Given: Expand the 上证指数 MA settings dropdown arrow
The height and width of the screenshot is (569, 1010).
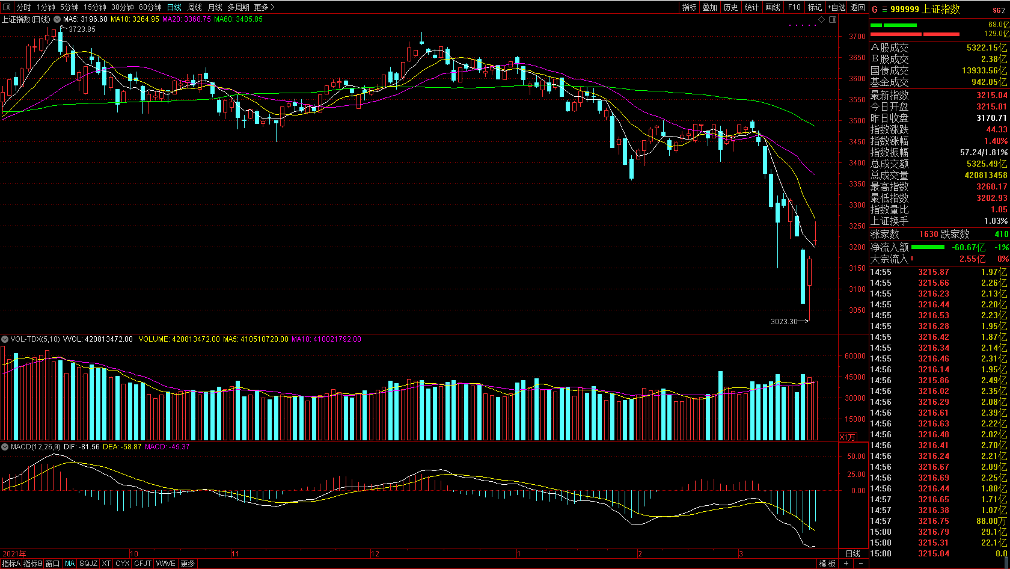Looking at the screenshot, I should pyautogui.click(x=57, y=19).
